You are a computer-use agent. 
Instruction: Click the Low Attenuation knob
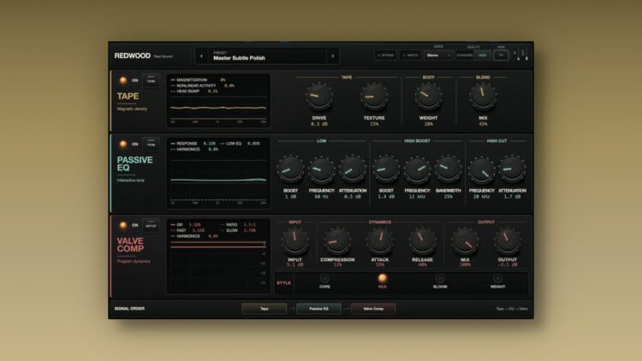tap(353, 169)
